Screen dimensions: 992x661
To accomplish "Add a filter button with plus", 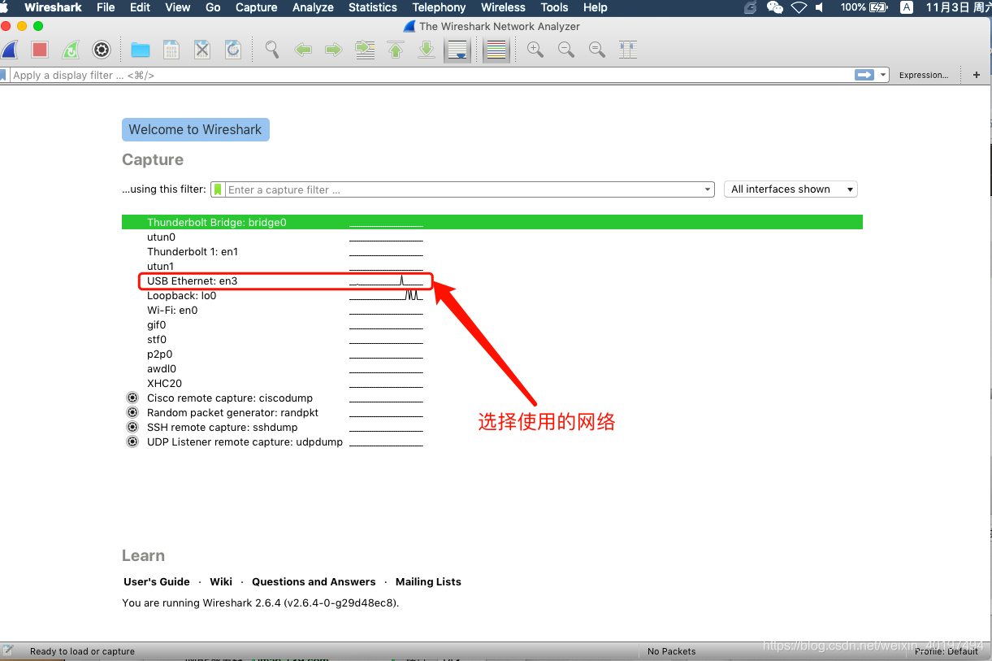I will coord(977,75).
